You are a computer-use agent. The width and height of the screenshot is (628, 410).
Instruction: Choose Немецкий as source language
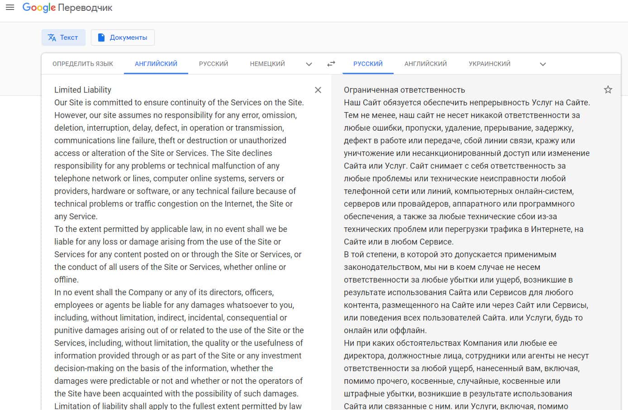coord(267,64)
